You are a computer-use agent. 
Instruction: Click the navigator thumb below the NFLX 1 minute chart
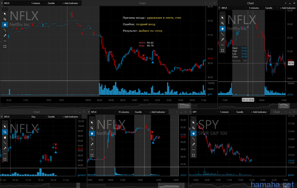[x=184, y=106]
